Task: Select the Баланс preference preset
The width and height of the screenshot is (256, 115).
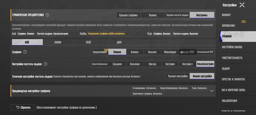Action: pyautogui.click(x=153, y=15)
